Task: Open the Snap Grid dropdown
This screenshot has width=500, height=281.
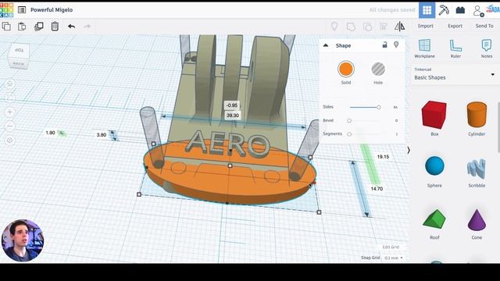Action: point(393,258)
